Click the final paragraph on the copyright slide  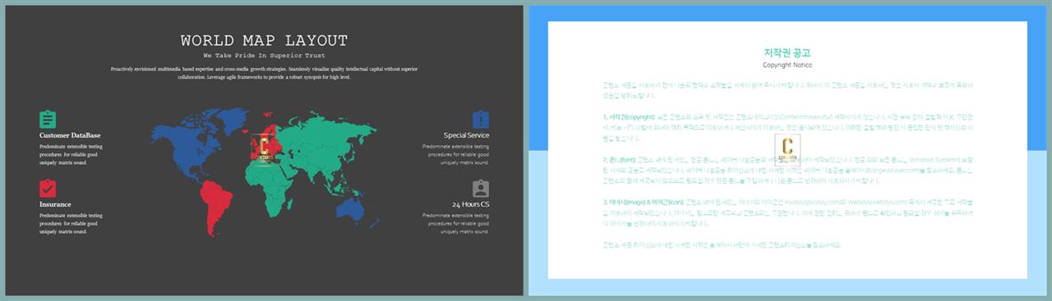[x=723, y=244]
